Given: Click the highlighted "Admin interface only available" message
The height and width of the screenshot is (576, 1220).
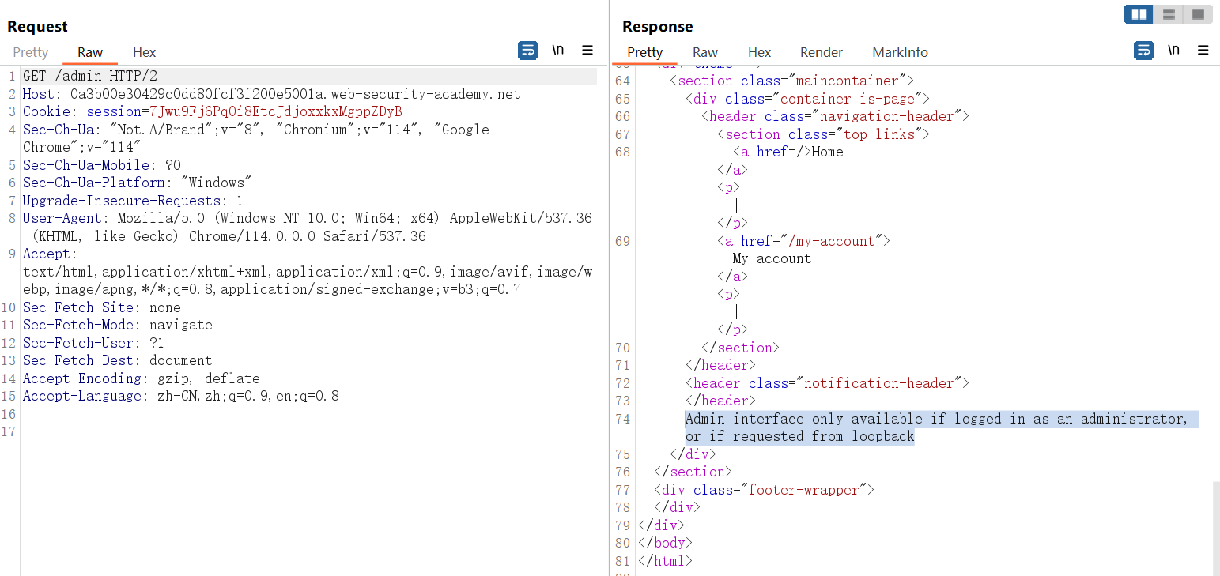Looking at the screenshot, I should pyautogui.click(x=941, y=427).
